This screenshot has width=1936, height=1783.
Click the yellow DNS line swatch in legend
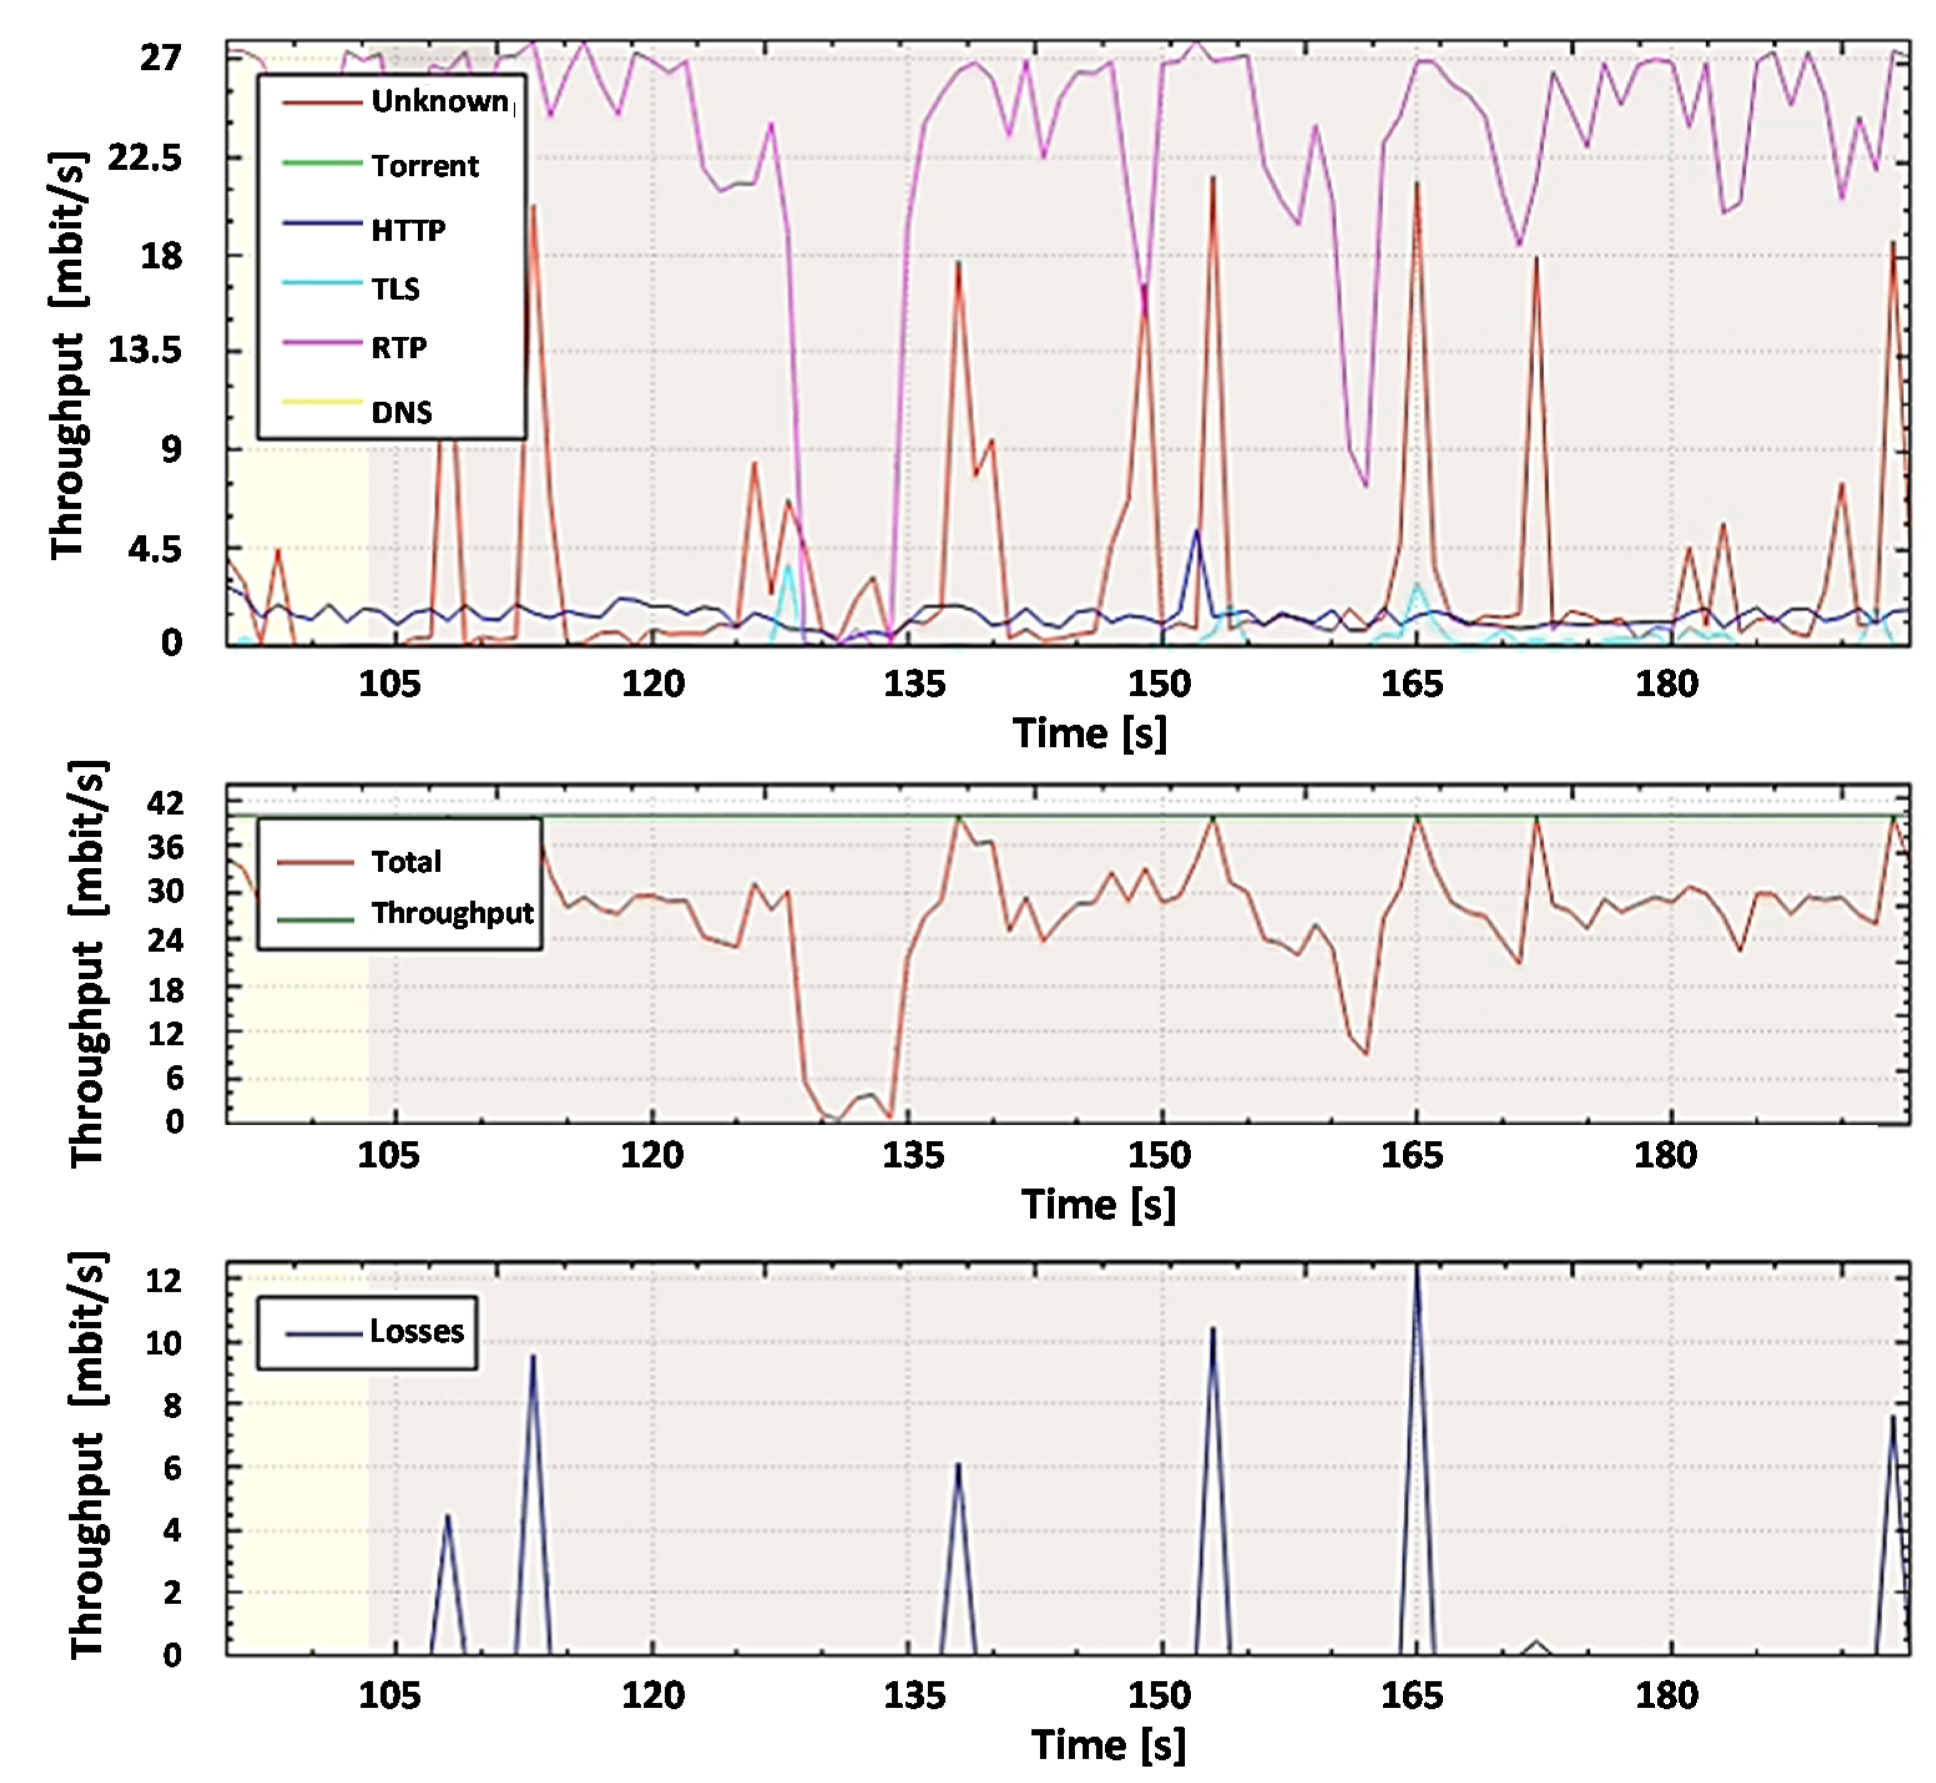321,401
